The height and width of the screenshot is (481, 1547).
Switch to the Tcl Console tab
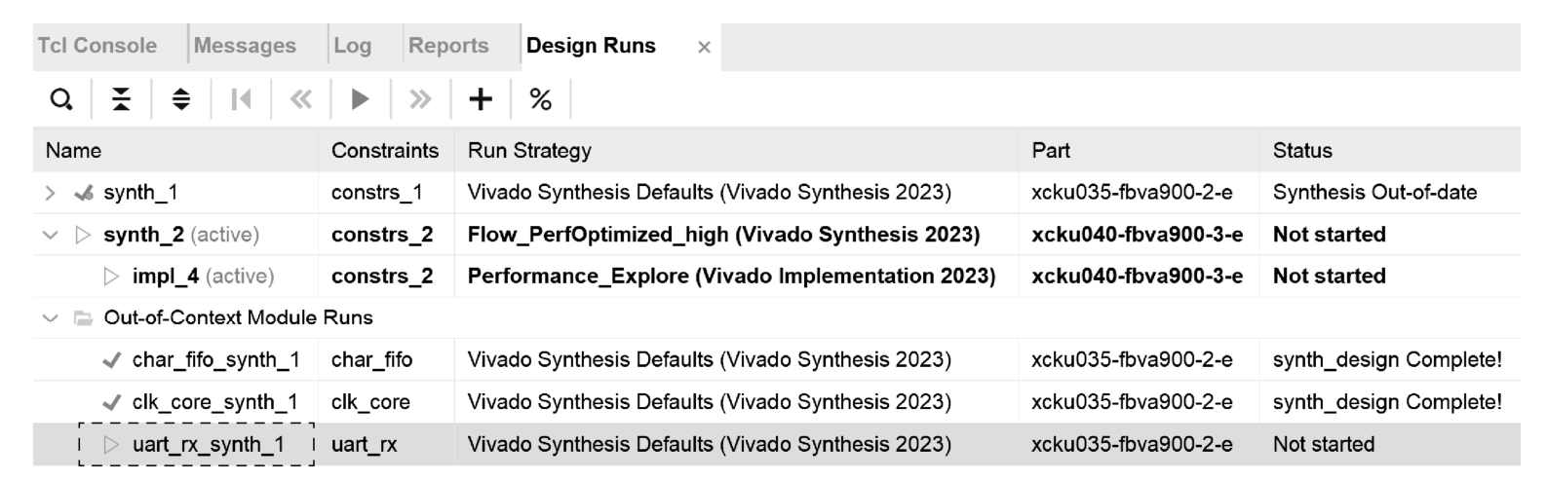coord(97,46)
